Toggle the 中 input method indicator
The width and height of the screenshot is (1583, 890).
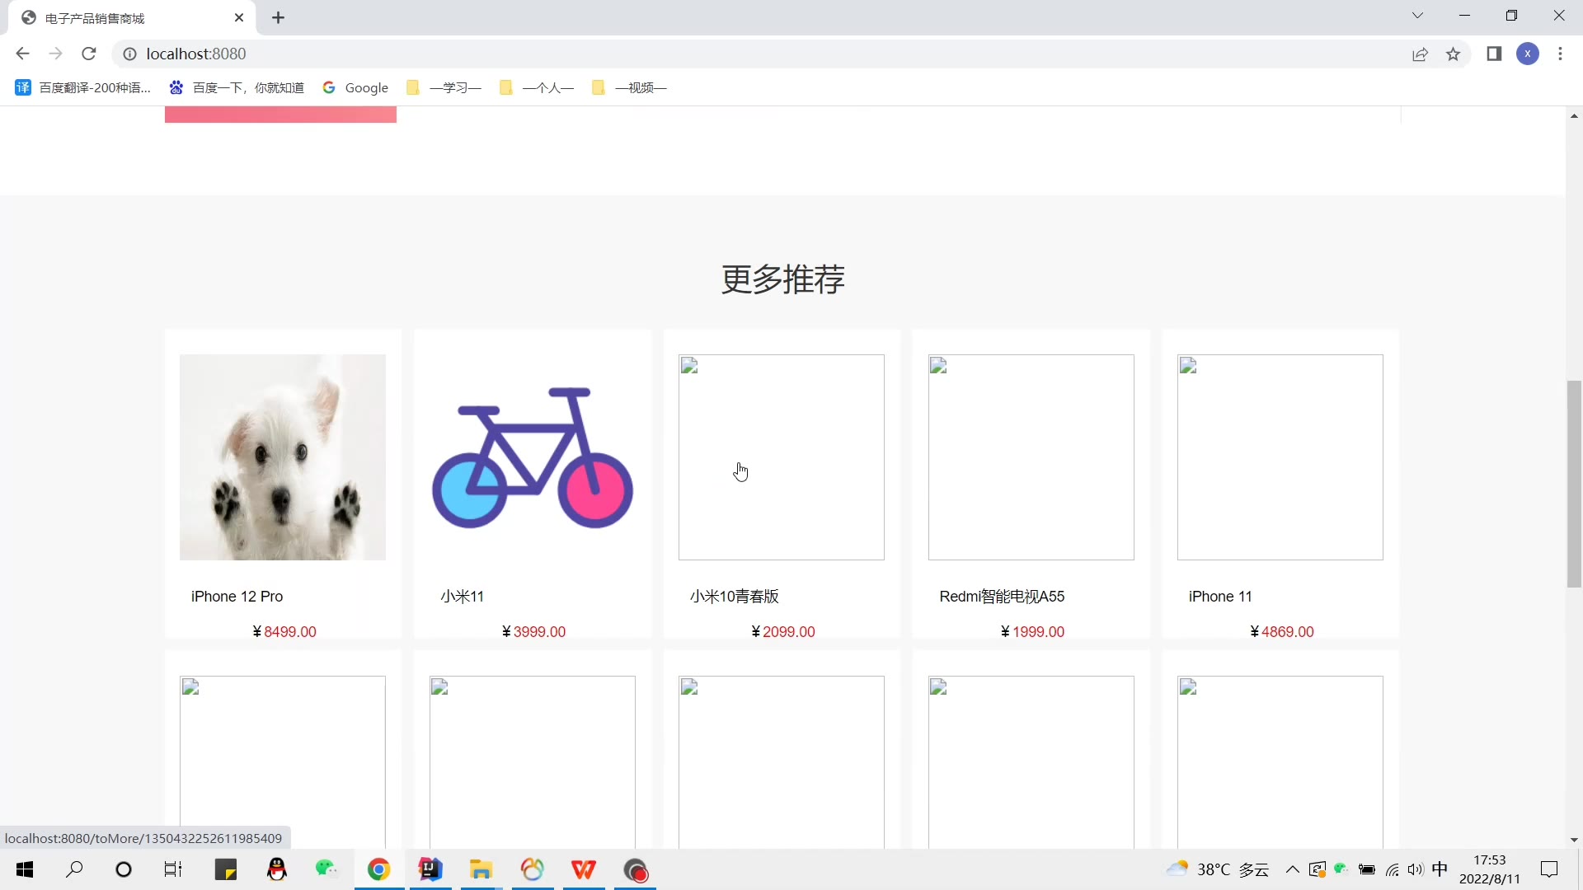1440,869
